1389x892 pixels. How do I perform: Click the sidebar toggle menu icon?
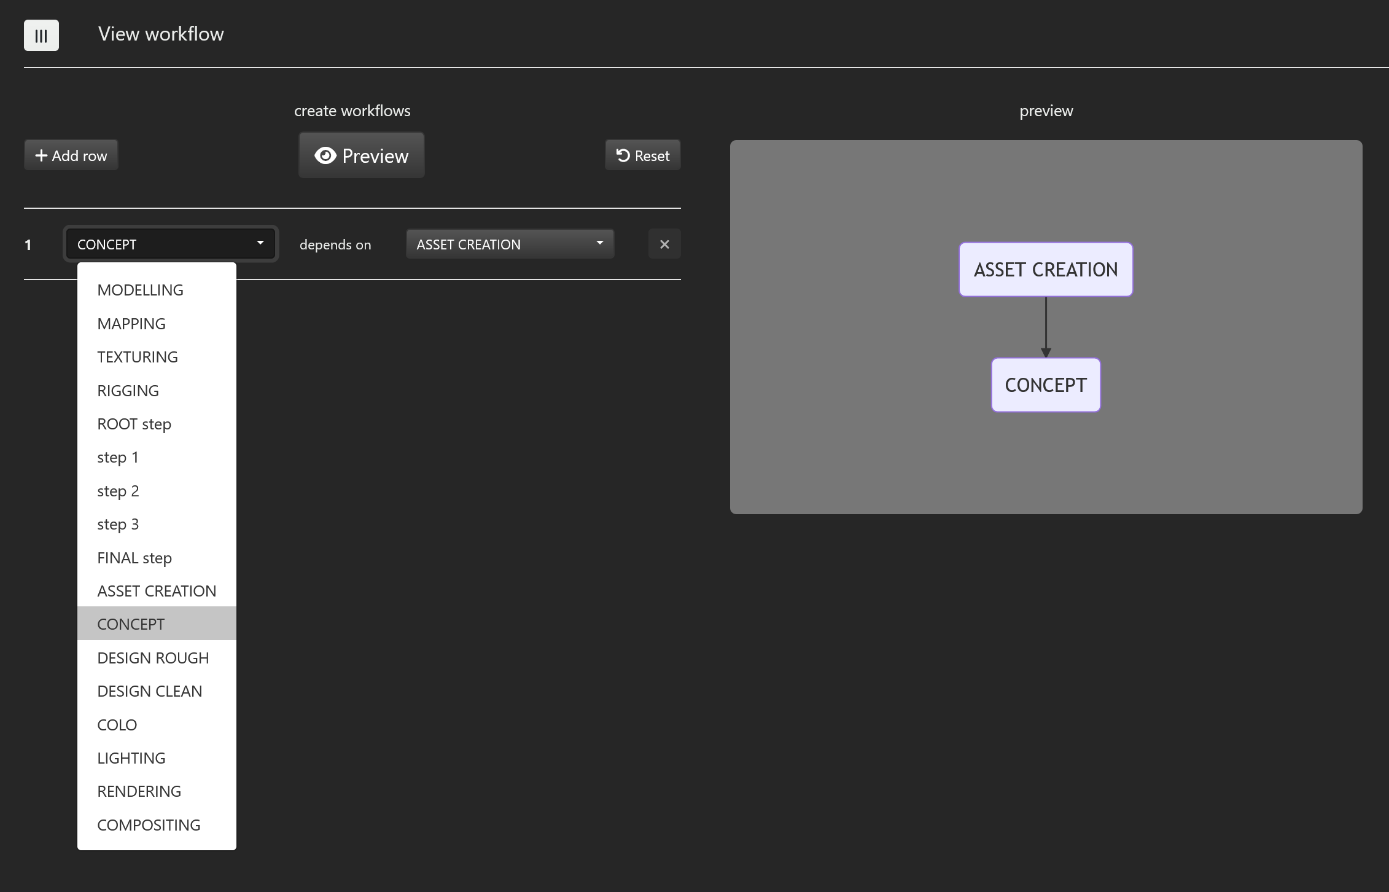41,36
